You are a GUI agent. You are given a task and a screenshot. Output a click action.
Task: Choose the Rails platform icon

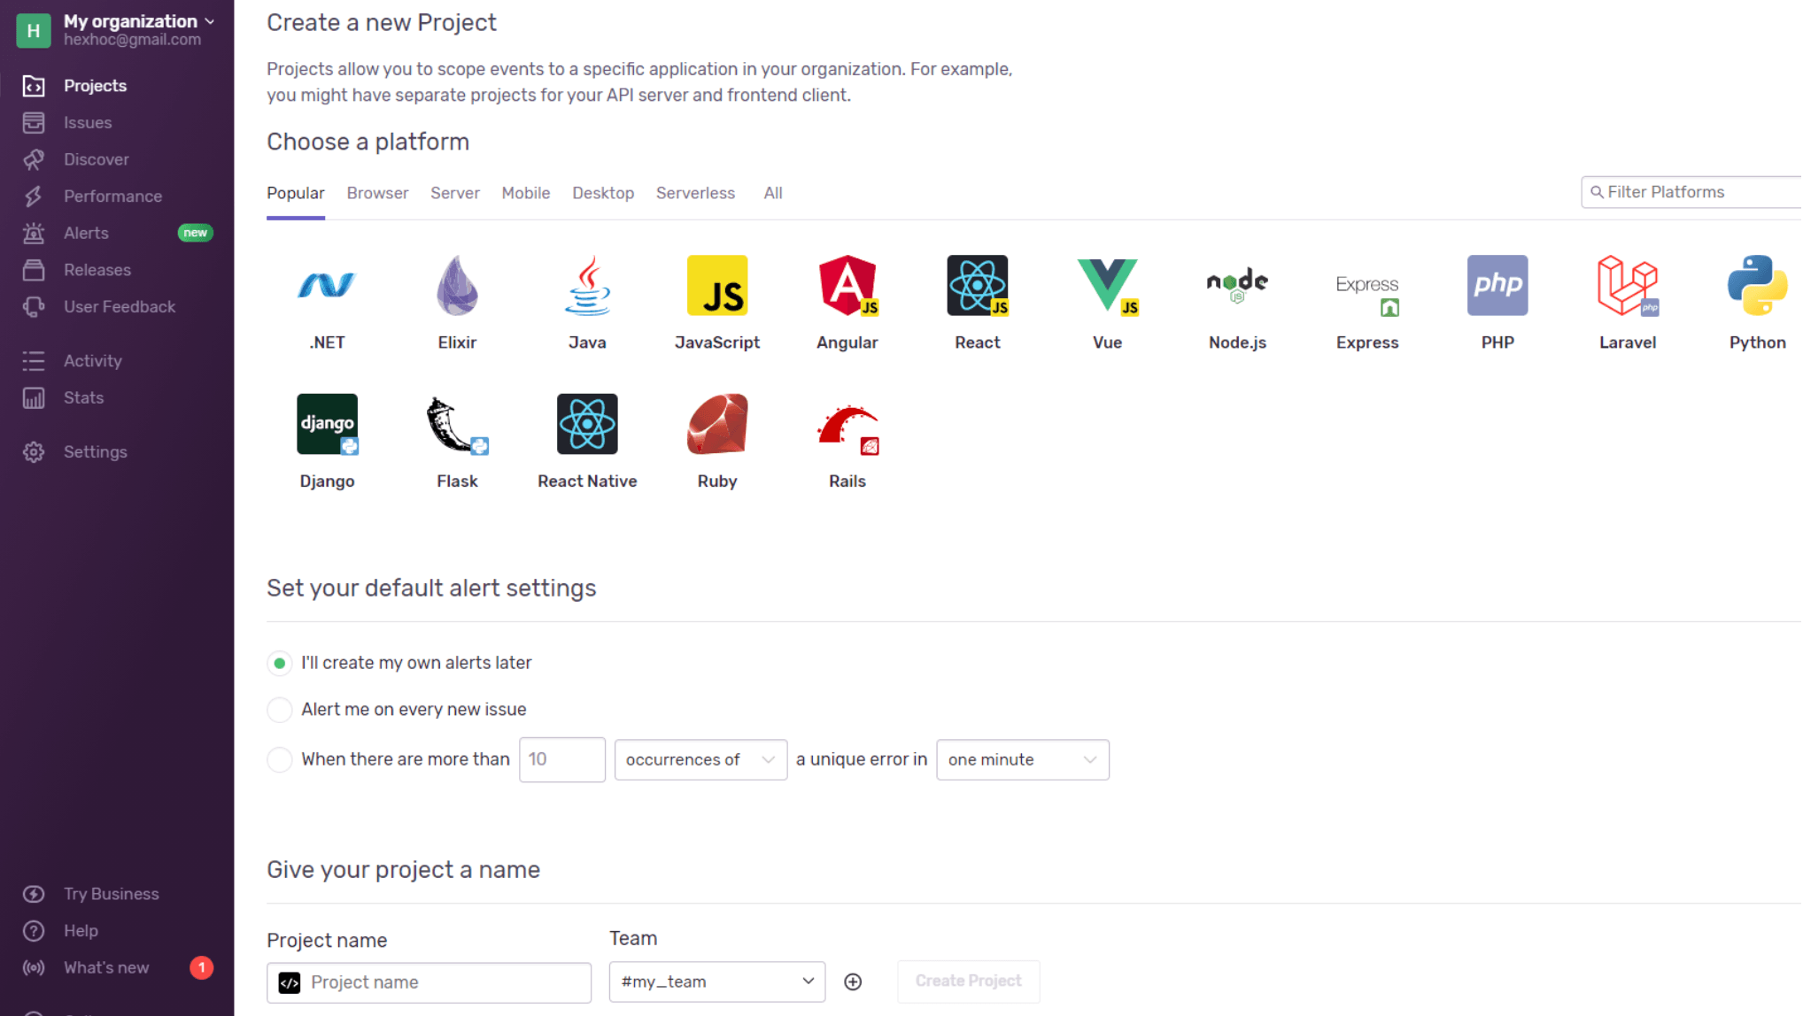coord(847,425)
